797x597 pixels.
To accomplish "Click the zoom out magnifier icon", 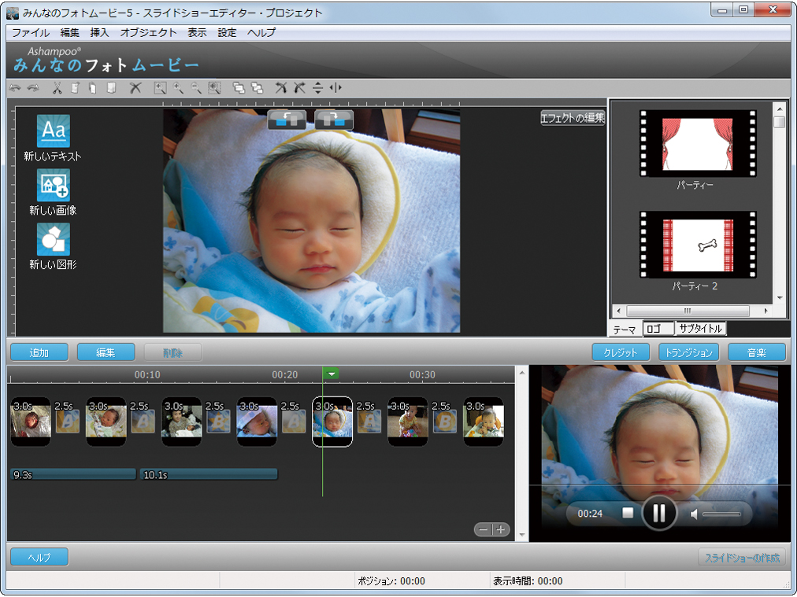I will [196, 88].
